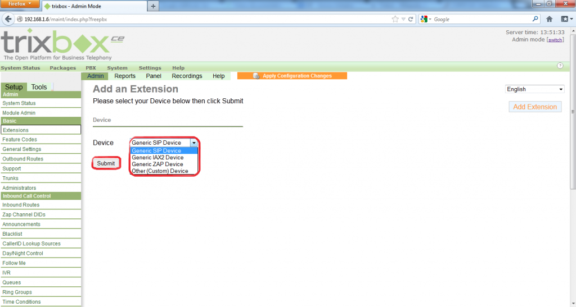Switch to the Admin sub-tab
Screen dimensions: 576x307
95,76
